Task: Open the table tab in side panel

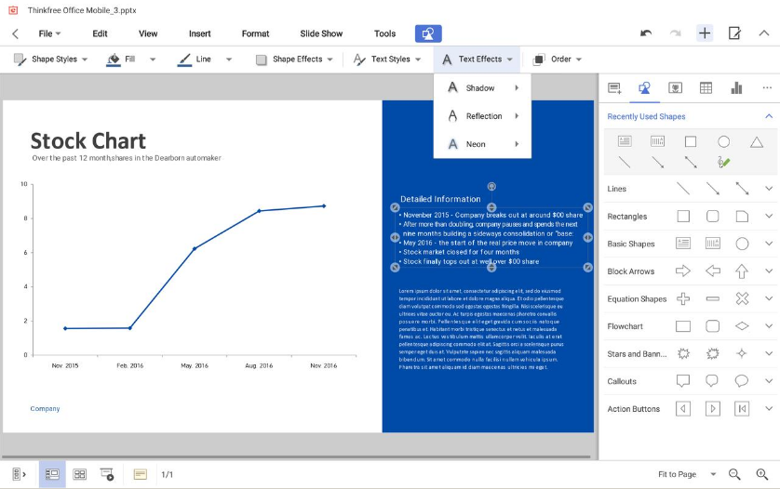Action: (706, 88)
